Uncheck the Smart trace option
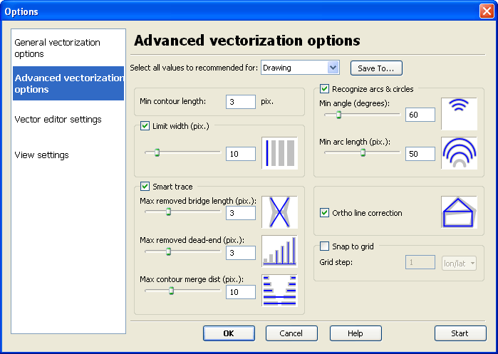The width and height of the screenshot is (498, 354). 146,187
